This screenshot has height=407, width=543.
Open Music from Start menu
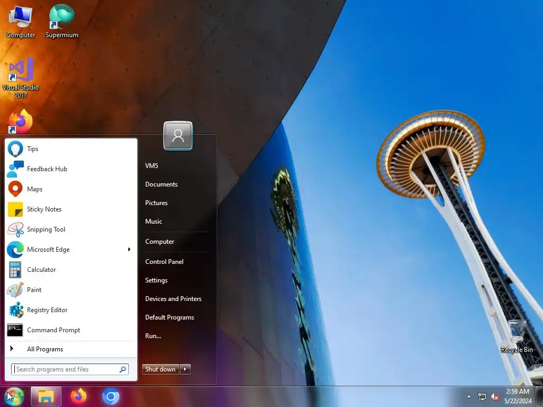click(153, 222)
